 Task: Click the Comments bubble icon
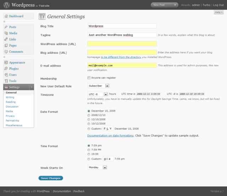click(6, 52)
